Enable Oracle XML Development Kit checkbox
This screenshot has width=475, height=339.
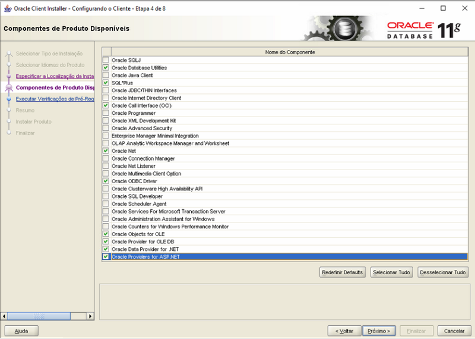tap(106, 121)
